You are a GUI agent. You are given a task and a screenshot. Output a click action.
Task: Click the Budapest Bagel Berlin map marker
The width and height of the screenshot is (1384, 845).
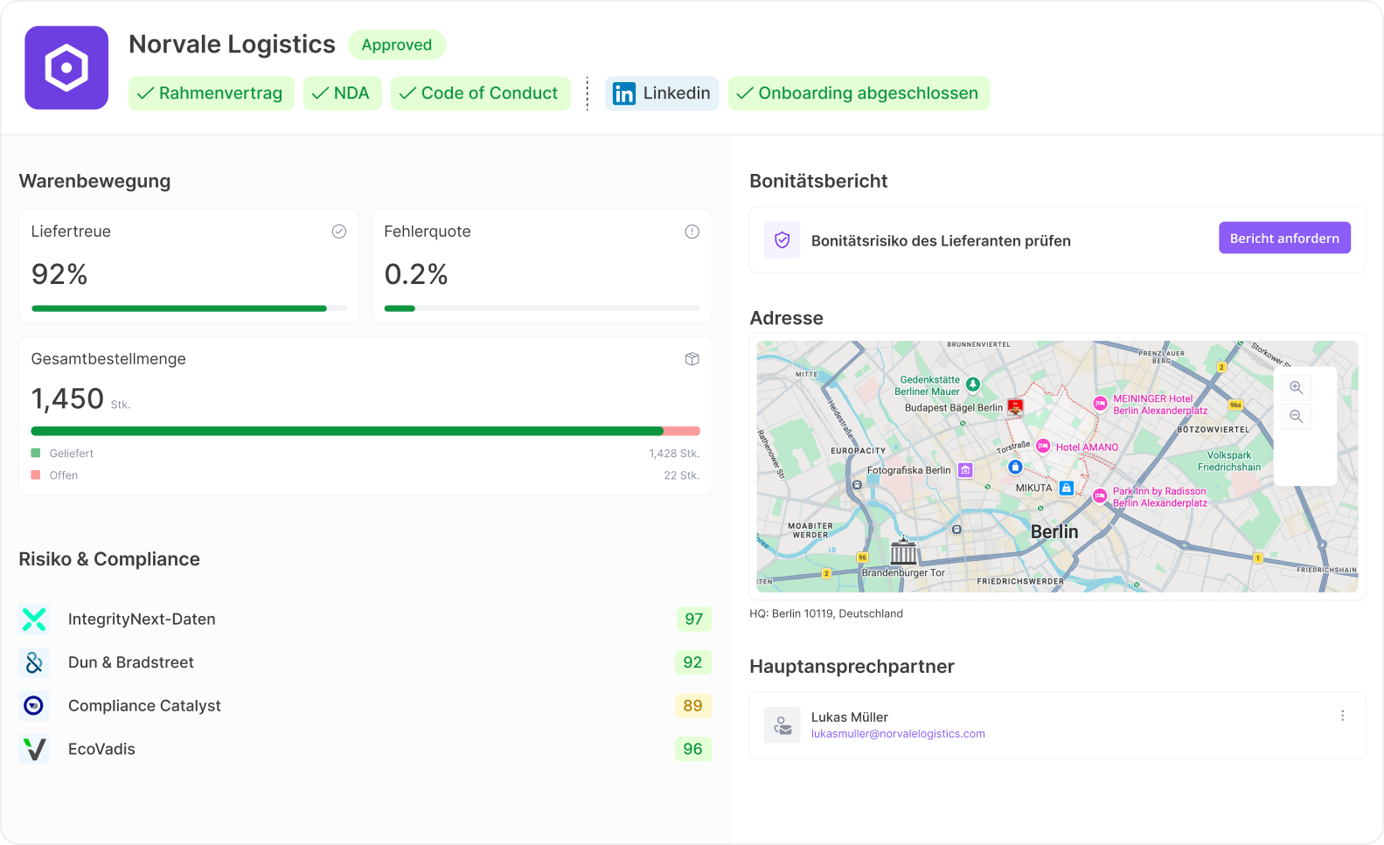point(1015,407)
